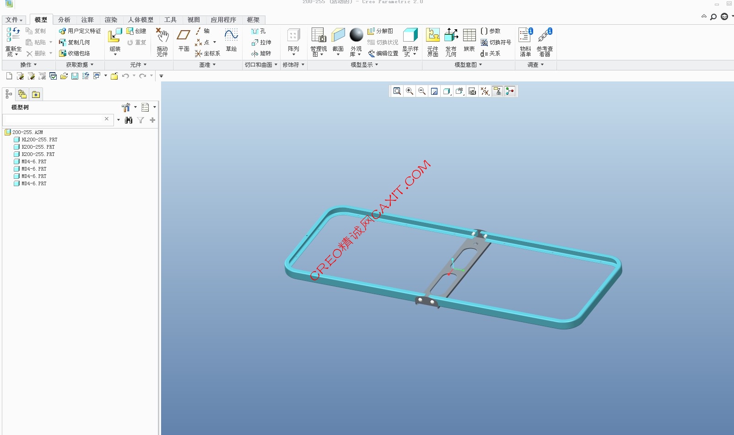Click the 重新生成 regenerate button
Viewport: 734px width, 435px height.
pyautogui.click(x=13, y=42)
